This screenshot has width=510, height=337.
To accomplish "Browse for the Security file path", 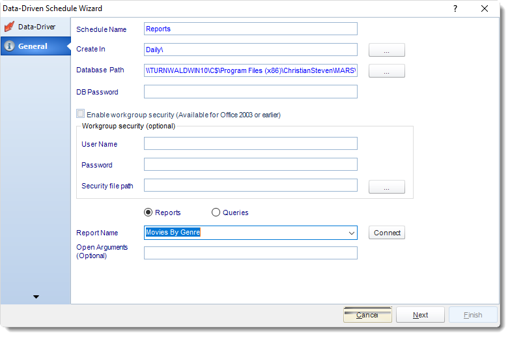I will [x=387, y=187].
